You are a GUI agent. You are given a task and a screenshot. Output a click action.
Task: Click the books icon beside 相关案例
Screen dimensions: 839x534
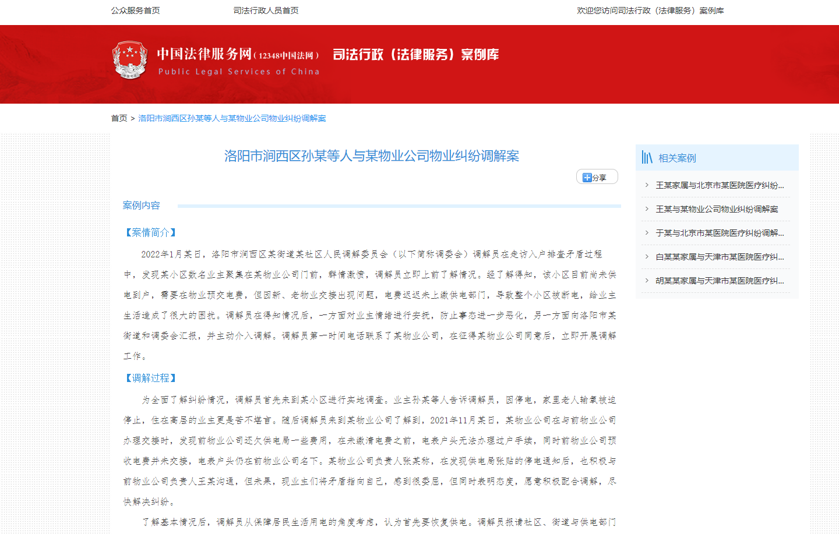[x=647, y=158]
